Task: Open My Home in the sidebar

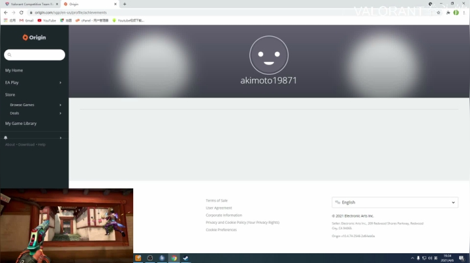Action: (14, 70)
